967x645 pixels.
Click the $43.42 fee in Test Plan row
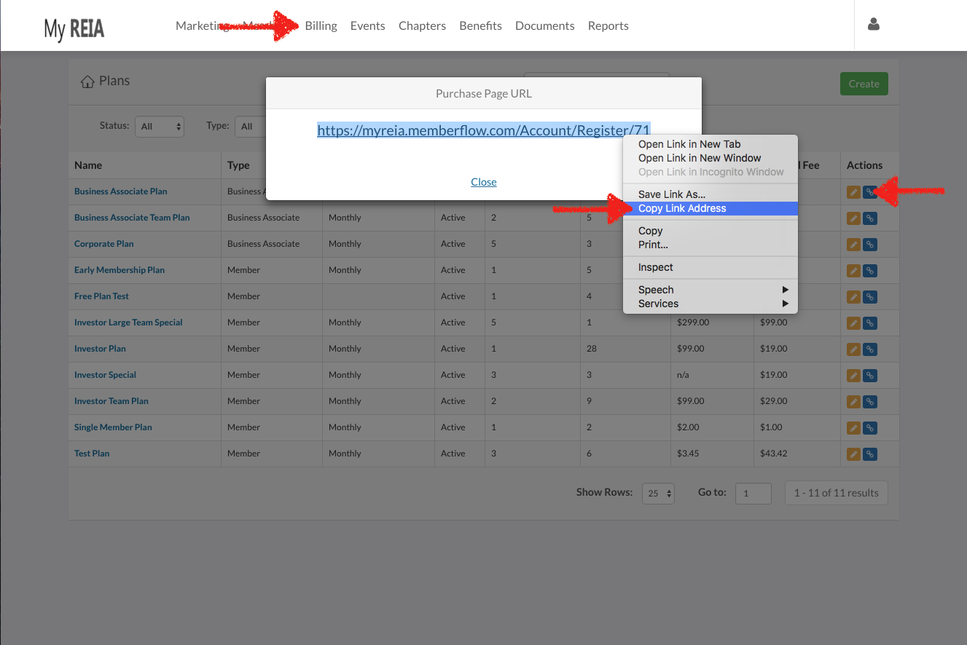click(x=773, y=454)
